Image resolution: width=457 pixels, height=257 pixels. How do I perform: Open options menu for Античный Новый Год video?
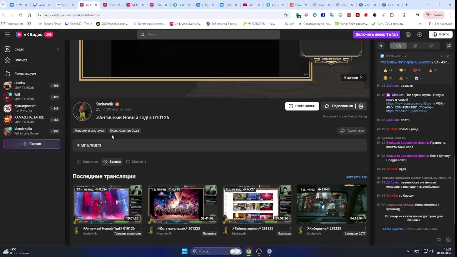tap(141, 229)
